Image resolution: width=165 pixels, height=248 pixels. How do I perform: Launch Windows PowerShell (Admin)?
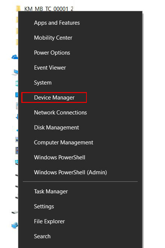[70, 172]
